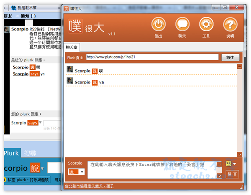Viewport: 251px width, 195px height.
Task: Click the Plurk page URL field
Action: [152, 57]
